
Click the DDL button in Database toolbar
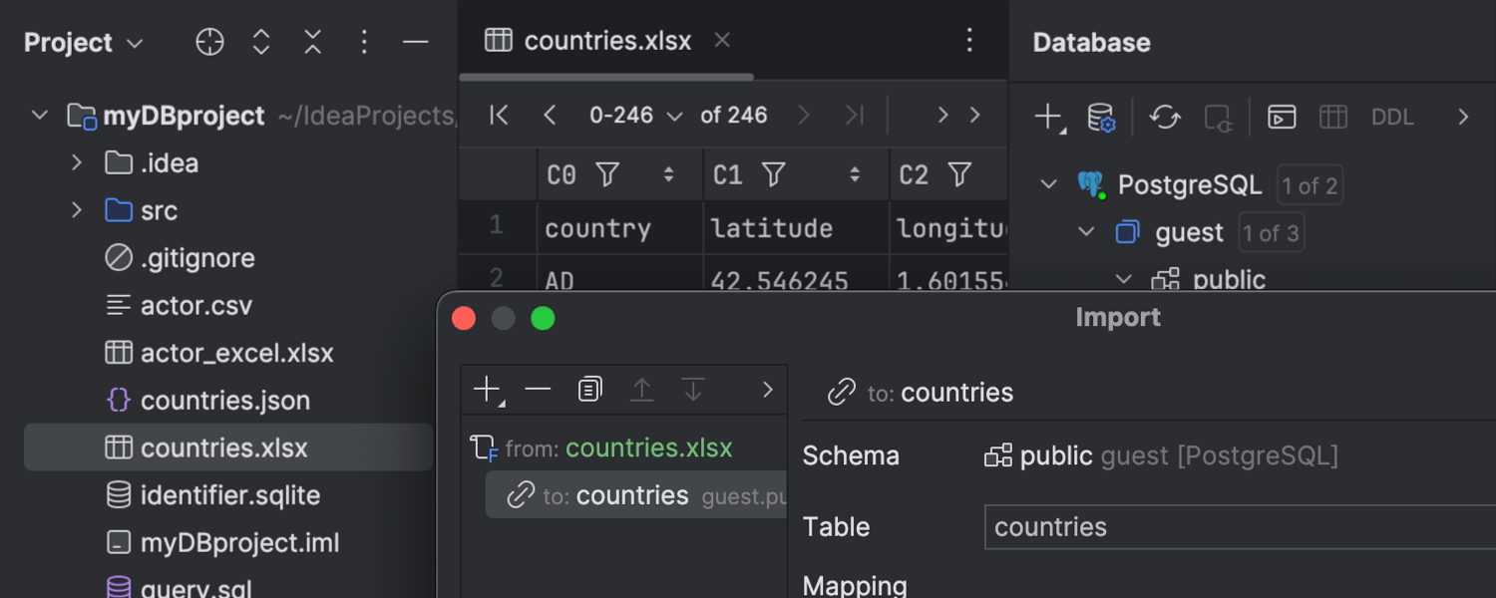(x=1392, y=118)
